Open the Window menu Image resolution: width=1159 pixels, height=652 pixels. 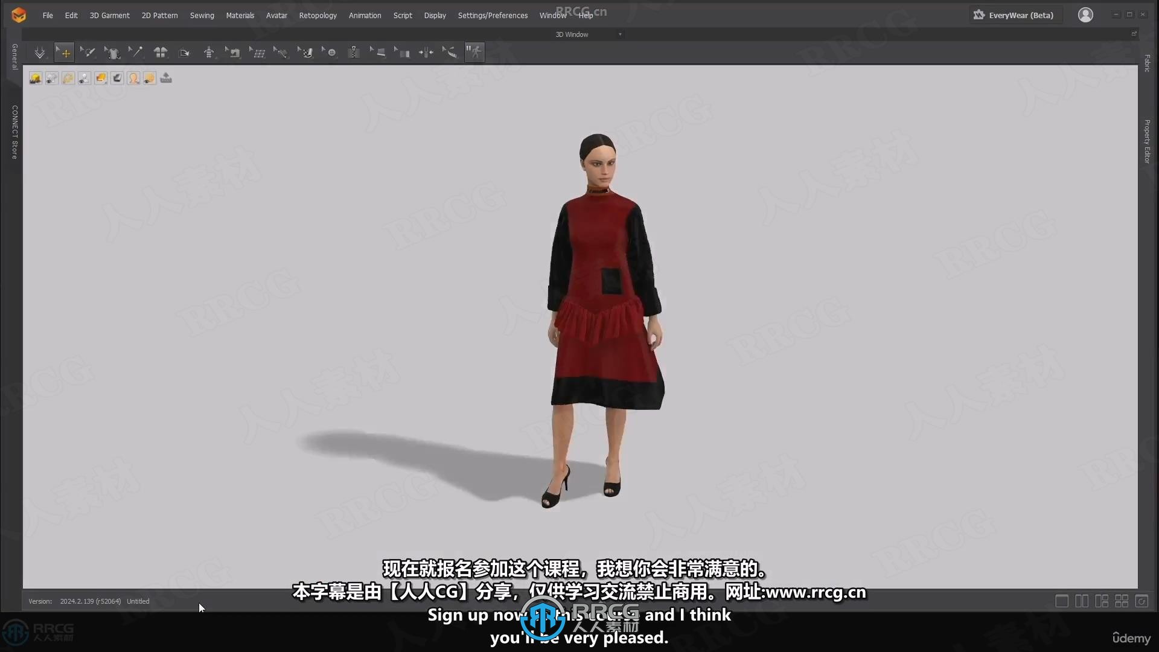coord(552,15)
